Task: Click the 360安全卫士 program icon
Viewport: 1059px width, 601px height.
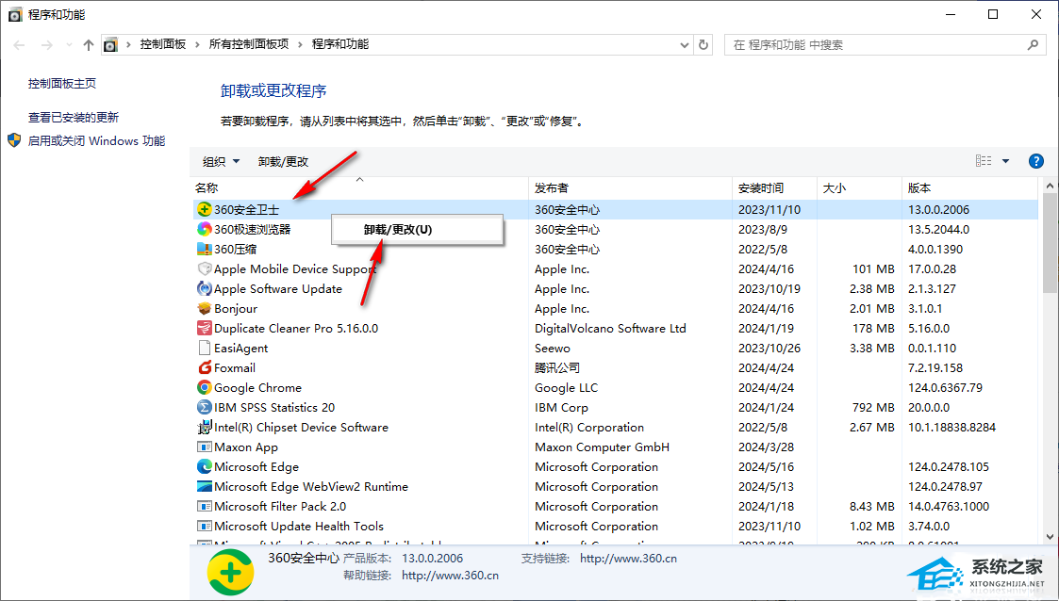Action: [204, 210]
